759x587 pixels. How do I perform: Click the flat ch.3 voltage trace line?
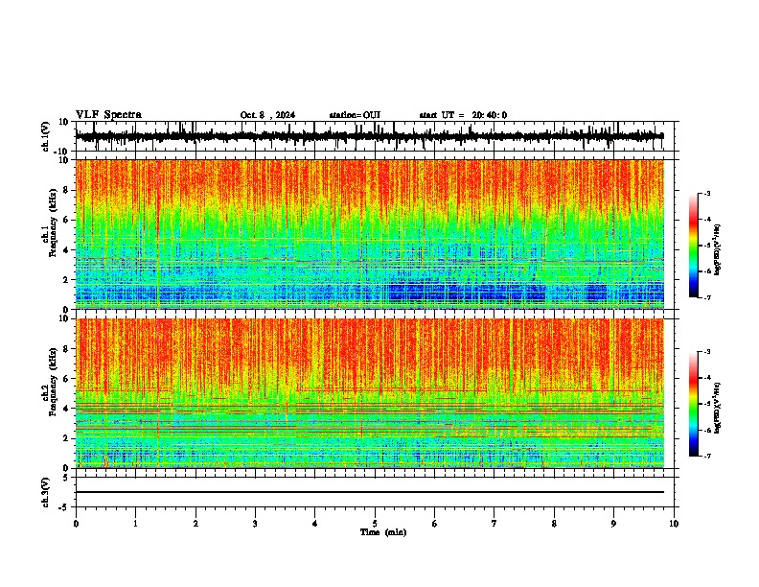(x=369, y=492)
